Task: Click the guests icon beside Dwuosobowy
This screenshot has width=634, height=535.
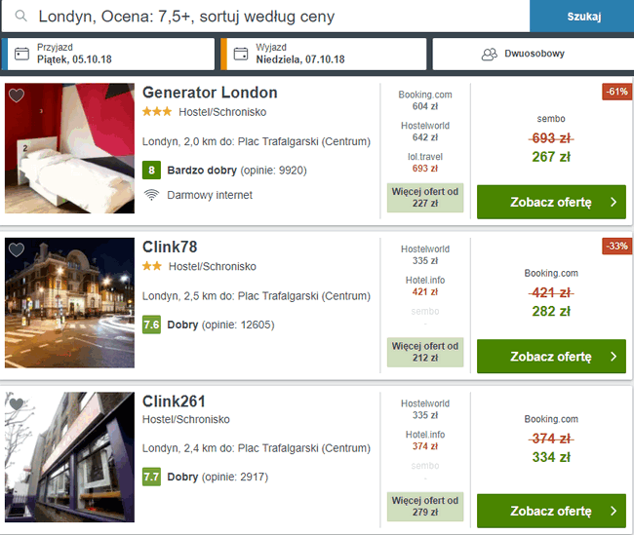Action: pos(490,54)
